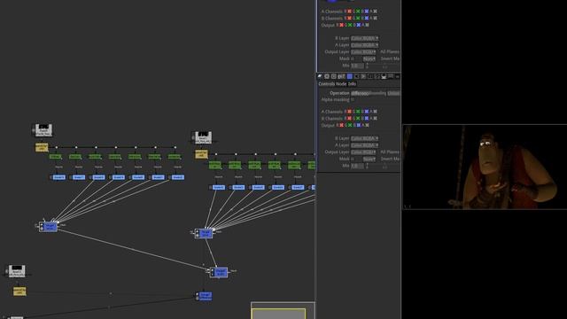Toggle the Alpha masking checkbox
Image resolution: width=567 pixels, height=319 pixels.
coord(353,99)
